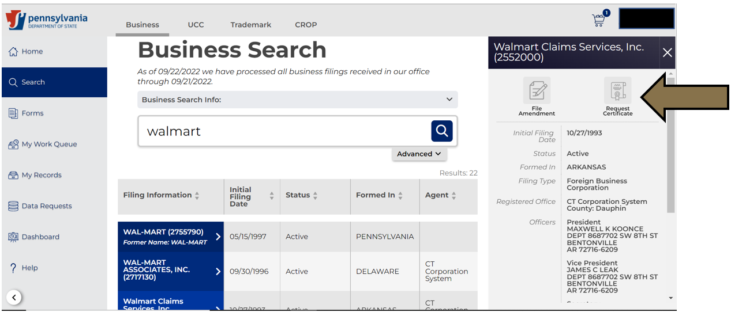
Task: Click the PENNSYLVANIA formed-in cell
Action: pyautogui.click(x=385, y=237)
